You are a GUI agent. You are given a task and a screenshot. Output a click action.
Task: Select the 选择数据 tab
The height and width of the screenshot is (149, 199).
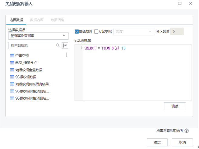click(16, 20)
